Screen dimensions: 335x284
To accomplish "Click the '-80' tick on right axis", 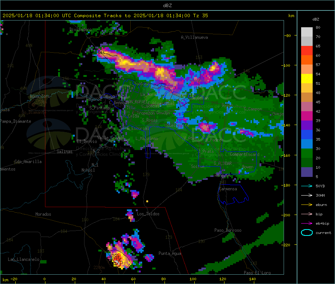I will click(288, 35).
